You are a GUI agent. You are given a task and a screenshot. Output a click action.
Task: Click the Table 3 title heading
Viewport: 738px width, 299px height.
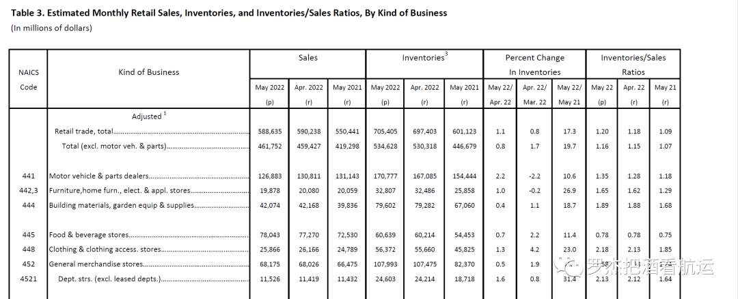[x=229, y=13]
